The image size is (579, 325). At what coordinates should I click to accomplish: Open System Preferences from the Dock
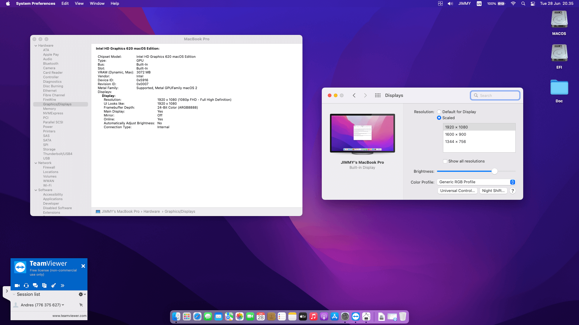tap(345, 317)
